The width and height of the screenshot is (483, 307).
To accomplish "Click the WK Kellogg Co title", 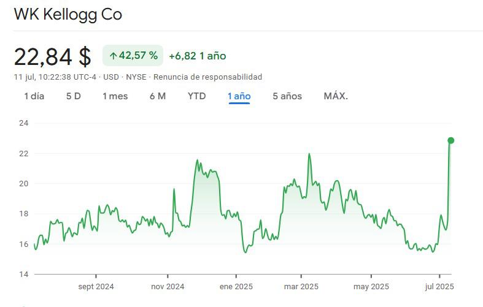I will coord(68,14).
